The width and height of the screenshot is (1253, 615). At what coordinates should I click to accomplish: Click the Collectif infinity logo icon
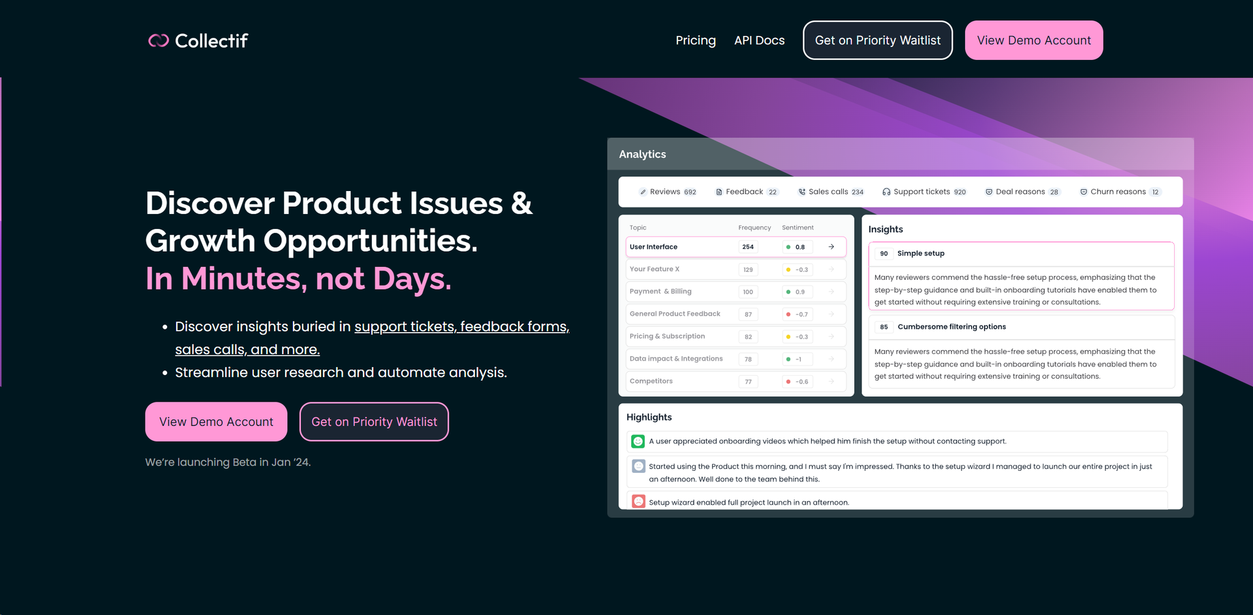click(159, 40)
